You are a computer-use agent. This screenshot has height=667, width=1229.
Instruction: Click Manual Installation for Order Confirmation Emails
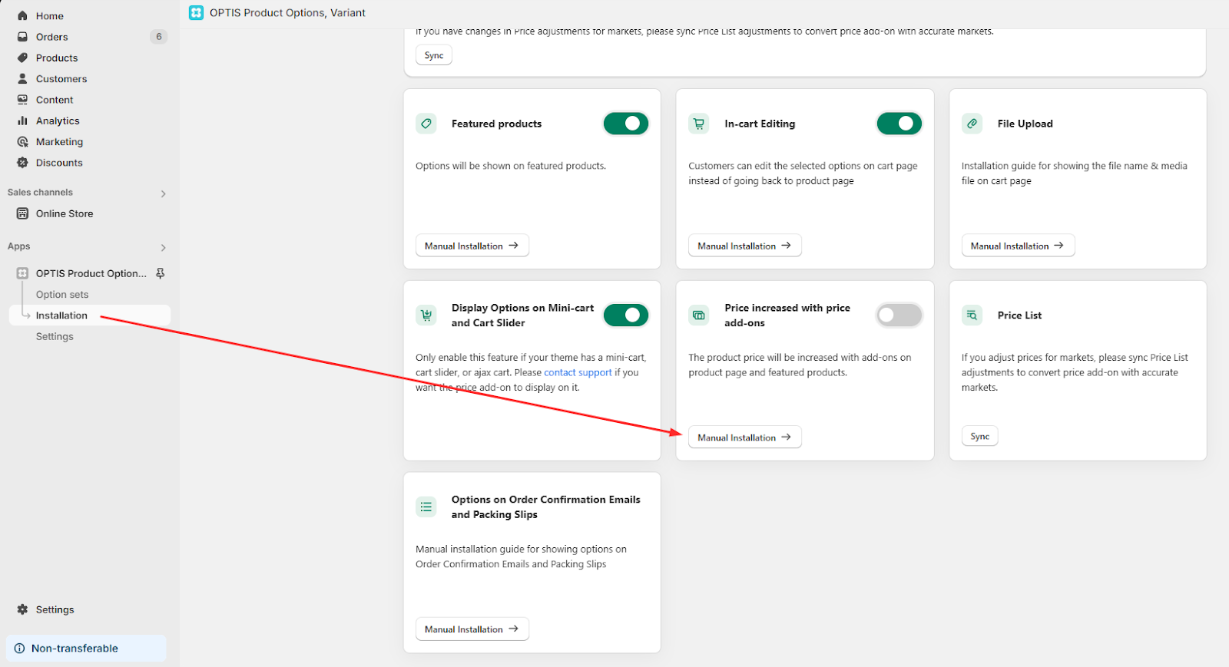point(472,629)
